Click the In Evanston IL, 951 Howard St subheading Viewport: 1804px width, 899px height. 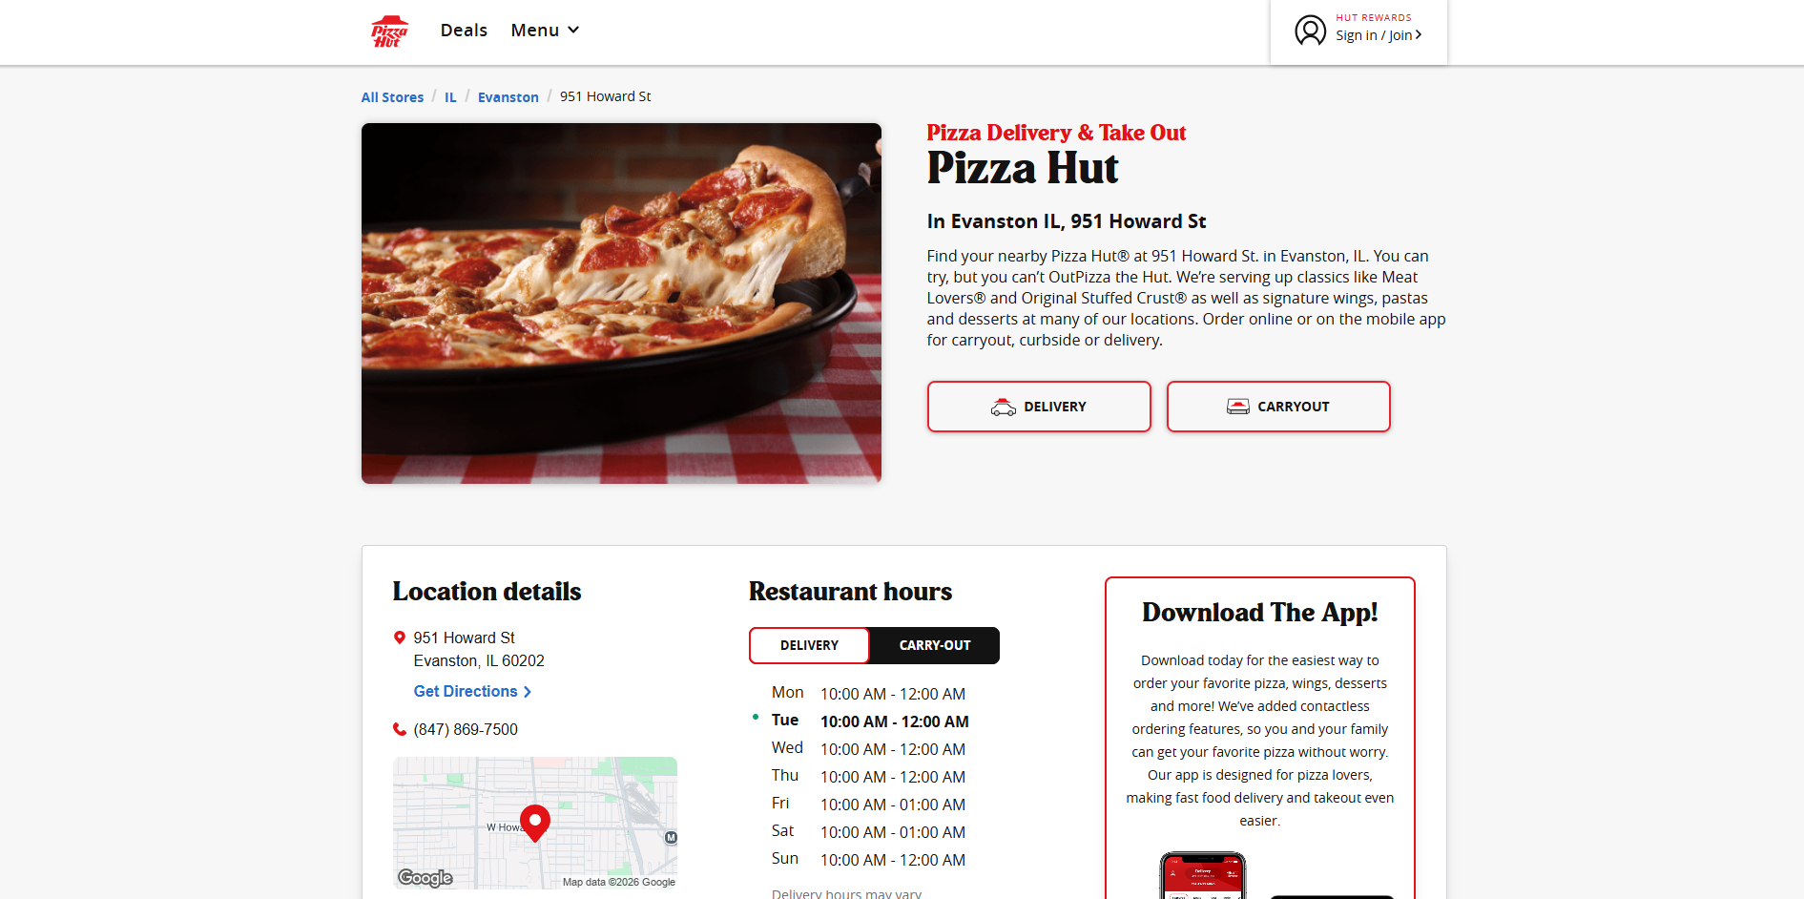tap(1067, 221)
